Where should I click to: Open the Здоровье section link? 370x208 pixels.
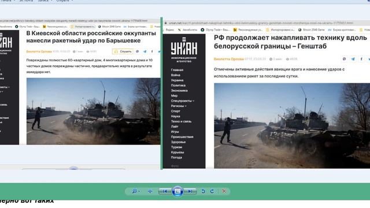[x=178, y=142]
